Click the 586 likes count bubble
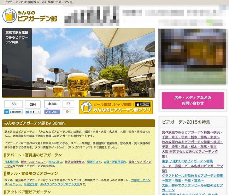229x195 pixels. (52, 104)
